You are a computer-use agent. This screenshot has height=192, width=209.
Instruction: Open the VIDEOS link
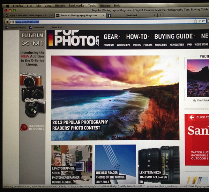(x=137, y=45)
